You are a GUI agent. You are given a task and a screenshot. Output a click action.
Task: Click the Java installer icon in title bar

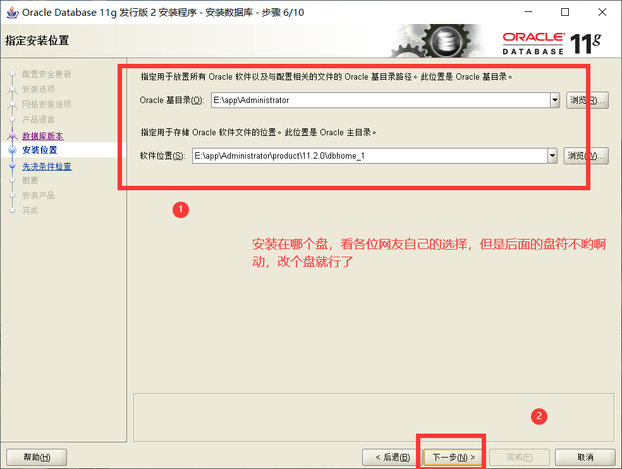click(x=13, y=12)
